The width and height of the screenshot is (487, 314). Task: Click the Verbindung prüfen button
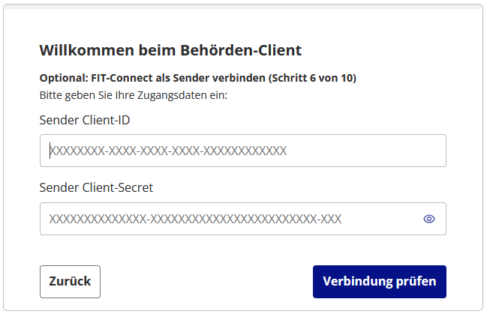(379, 282)
